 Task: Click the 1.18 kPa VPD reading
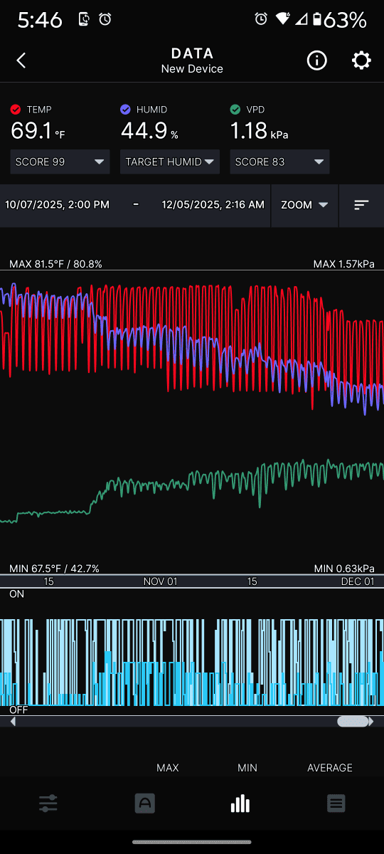click(259, 132)
